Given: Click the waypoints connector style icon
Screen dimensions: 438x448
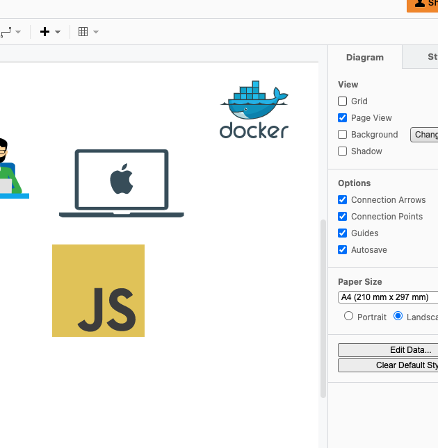Looking at the screenshot, I should coord(6,32).
